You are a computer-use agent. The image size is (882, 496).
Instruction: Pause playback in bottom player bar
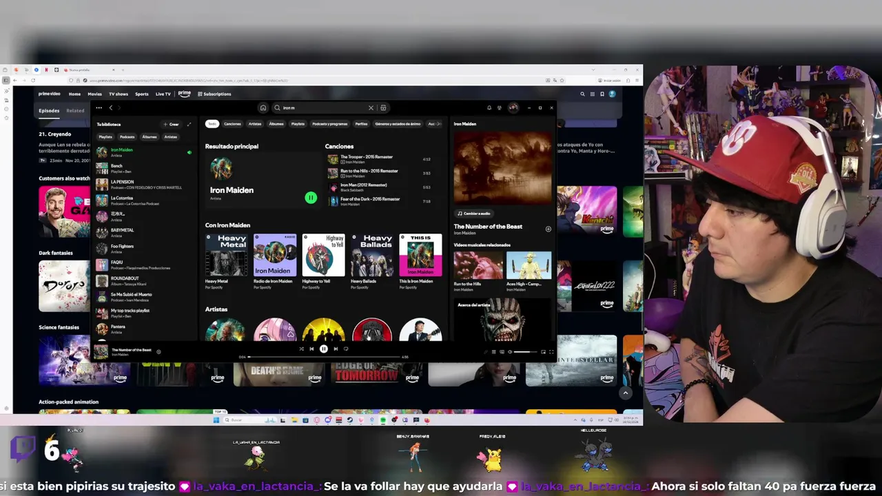point(323,349)
